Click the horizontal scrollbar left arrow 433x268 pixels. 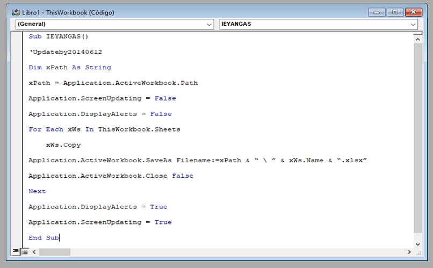pyautogui.click(x=34, y=251)
